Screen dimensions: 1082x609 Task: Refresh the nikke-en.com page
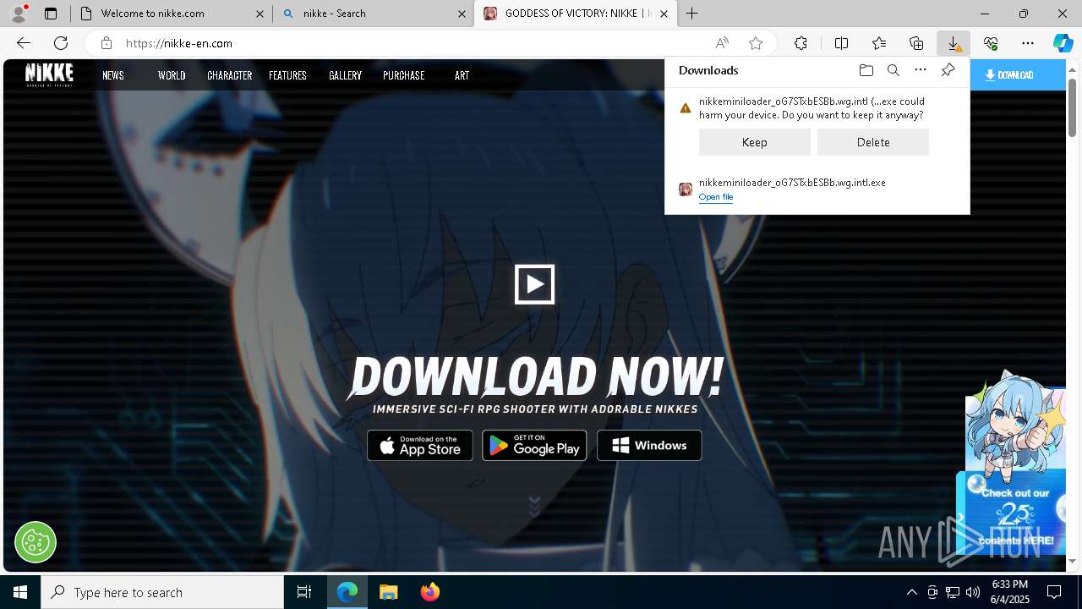(61, 43)
